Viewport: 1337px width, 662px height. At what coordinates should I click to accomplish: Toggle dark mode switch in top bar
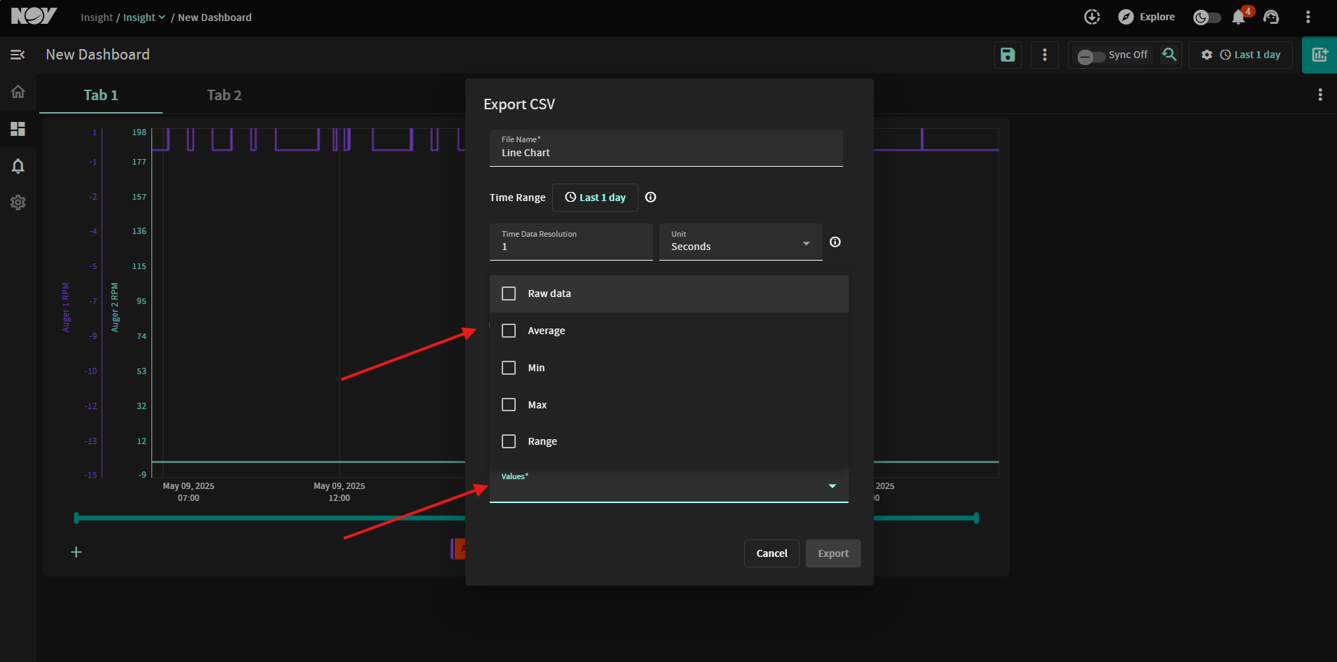tap(1207, 18)
